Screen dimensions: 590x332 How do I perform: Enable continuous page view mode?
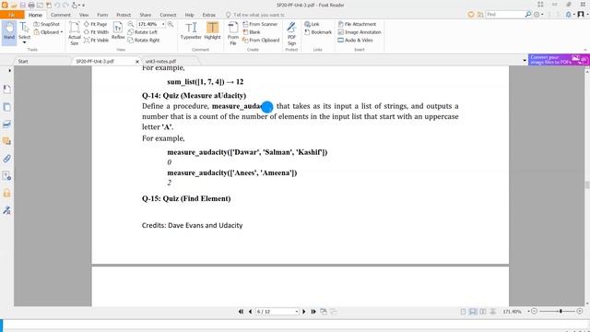tap(473, 312)
